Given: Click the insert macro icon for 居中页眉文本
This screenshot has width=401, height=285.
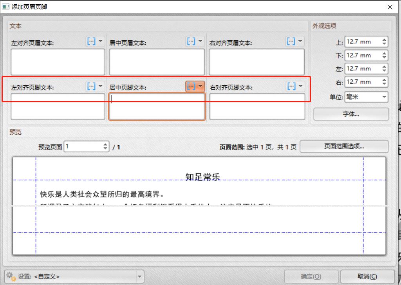Looking at the screenshot, I should [191, 41].
